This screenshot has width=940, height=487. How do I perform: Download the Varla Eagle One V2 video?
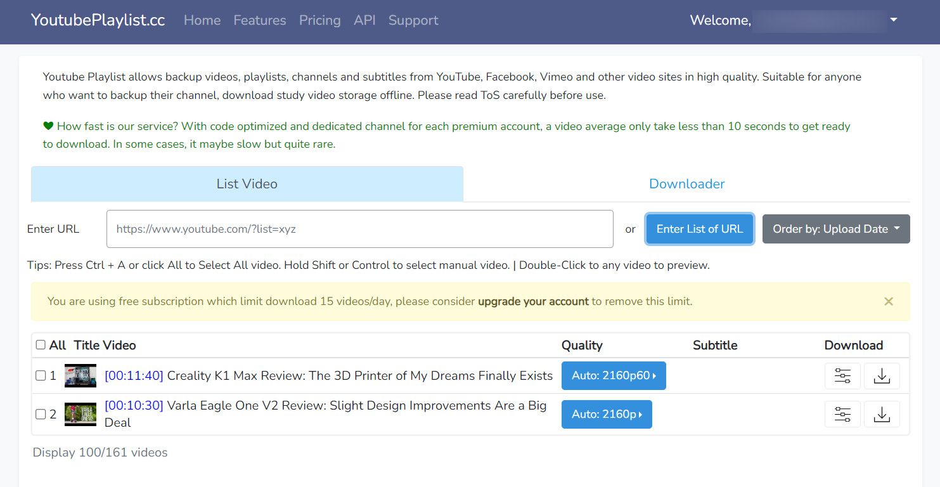click(x=882, y=414)
